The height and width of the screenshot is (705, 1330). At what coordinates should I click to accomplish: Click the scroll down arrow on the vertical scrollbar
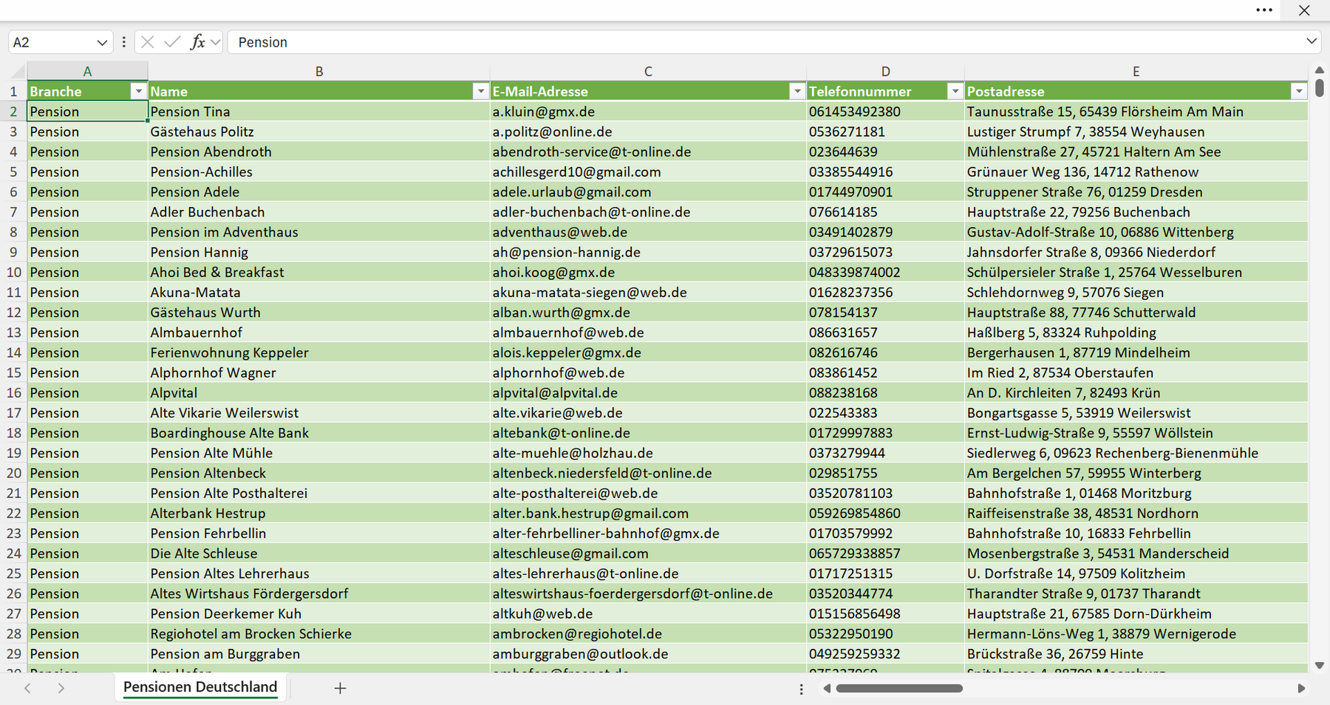(x=1320, y=665)
